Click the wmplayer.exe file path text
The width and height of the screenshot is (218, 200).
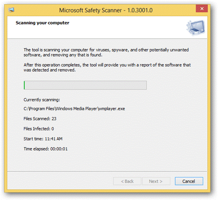tap(74, 109)
